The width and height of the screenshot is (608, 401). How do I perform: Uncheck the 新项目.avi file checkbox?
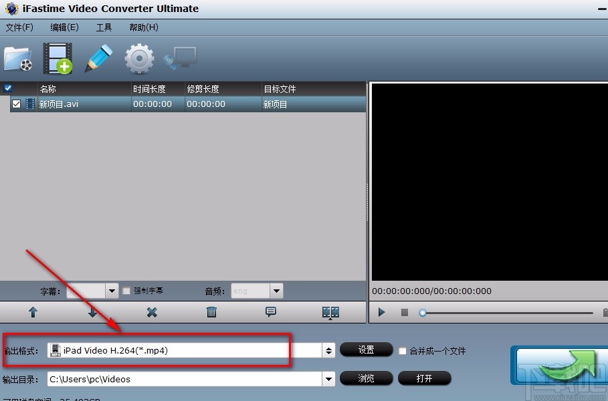pos(17,104)
